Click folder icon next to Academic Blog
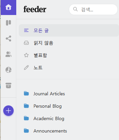The width and height of the screenshot is (119, 140). pos(26,118)
